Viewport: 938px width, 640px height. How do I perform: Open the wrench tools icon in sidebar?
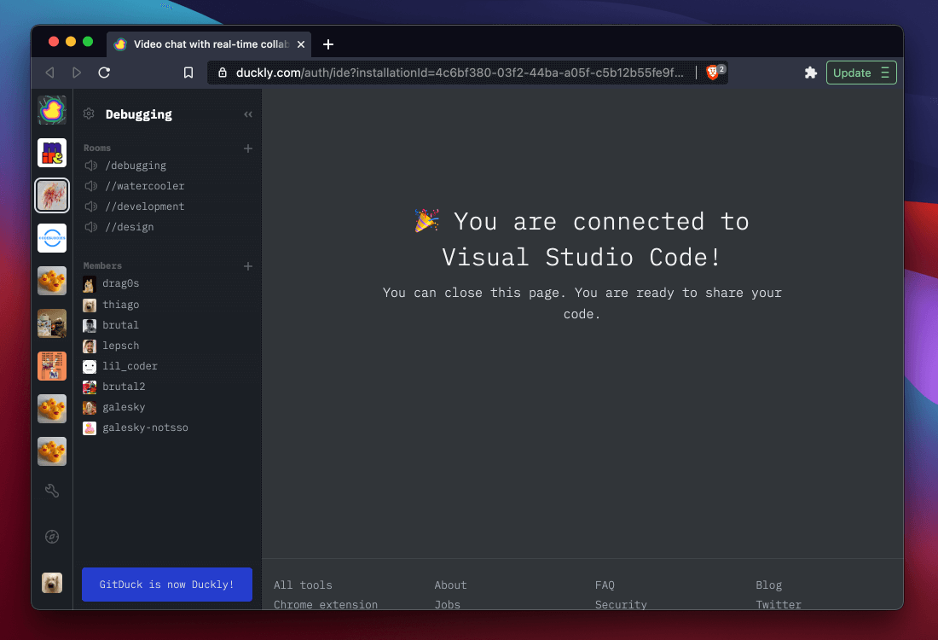click(52, 491)
